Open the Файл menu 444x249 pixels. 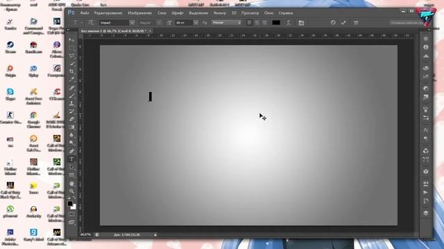[85, 13]
